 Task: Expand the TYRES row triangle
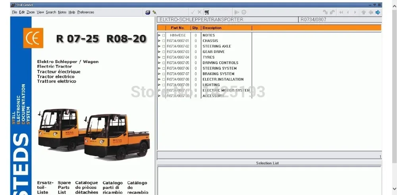[x=159, y=57]
